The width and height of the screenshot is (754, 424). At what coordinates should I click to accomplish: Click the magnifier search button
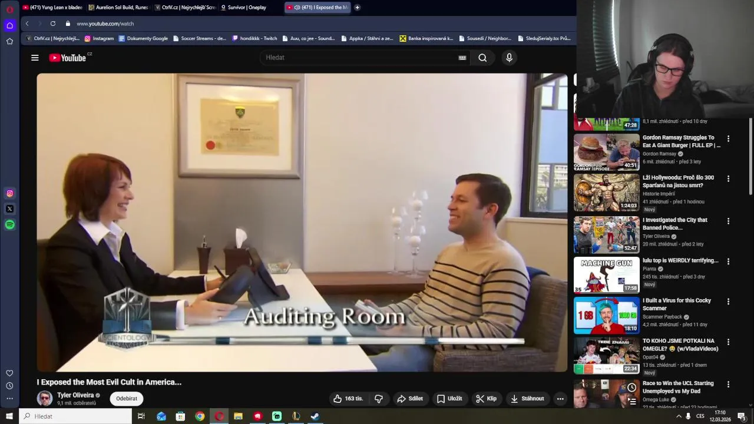482,58
